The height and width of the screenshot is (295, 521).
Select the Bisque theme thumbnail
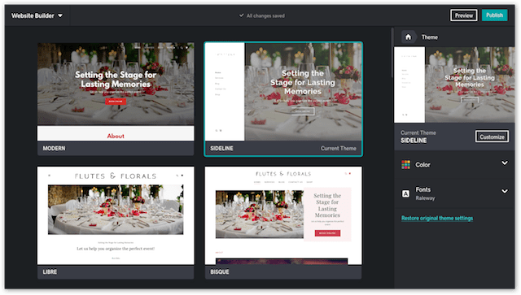[283, 215]
